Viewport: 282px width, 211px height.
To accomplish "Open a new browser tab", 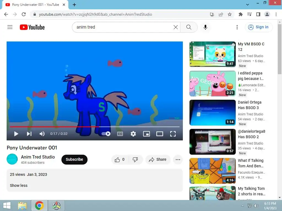I will click(x=74, y=5).
